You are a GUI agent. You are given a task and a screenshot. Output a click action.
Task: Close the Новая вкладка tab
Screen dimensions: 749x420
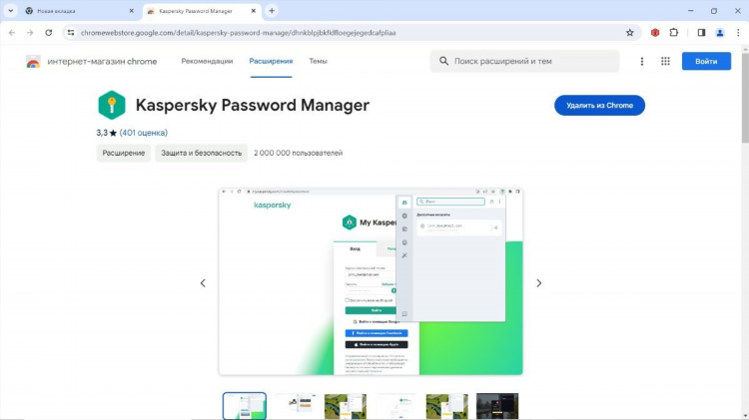tap(132, 11)
